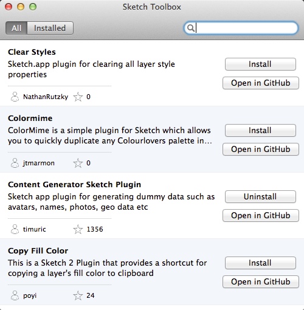This screenshot has width=304, height=310.
Task: Click the star icon for Copy Fill Color
Action: click(78, 295)
